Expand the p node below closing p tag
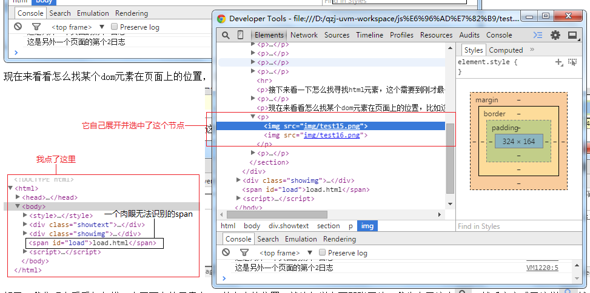Viewport: 590px width, 293px height. point(253,153)
